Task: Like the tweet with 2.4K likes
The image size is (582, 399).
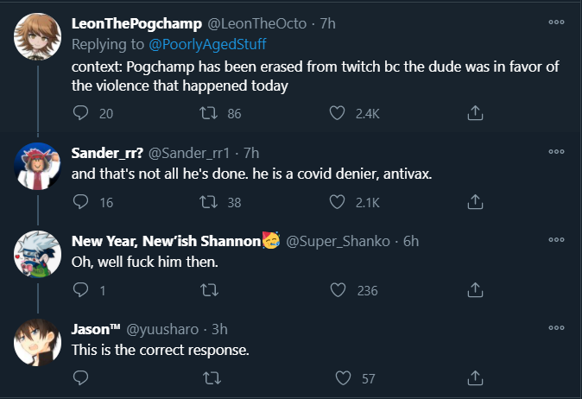Action: point(337,113)
